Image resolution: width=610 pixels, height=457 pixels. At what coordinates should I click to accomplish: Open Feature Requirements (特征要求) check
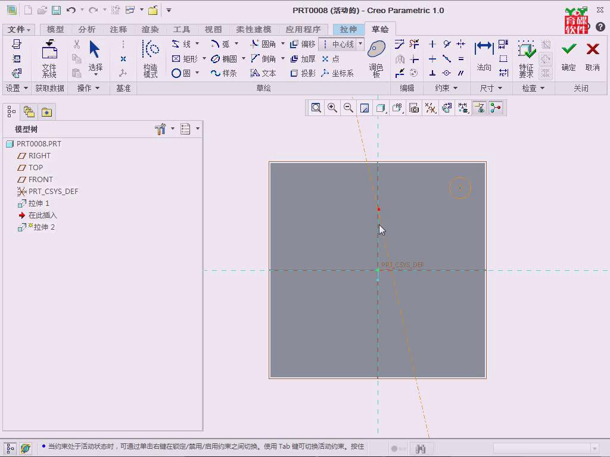tap(527, 59)
